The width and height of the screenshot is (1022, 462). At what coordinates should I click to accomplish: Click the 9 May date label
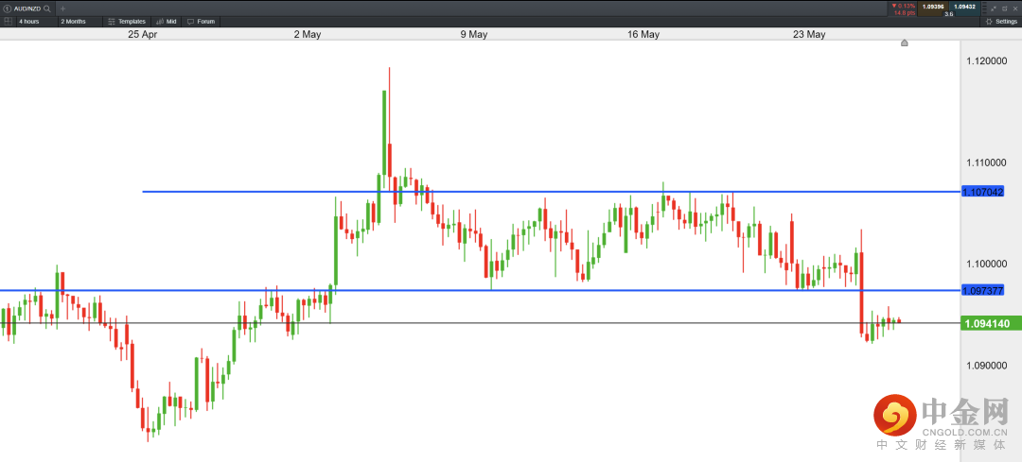click(474, 35)
